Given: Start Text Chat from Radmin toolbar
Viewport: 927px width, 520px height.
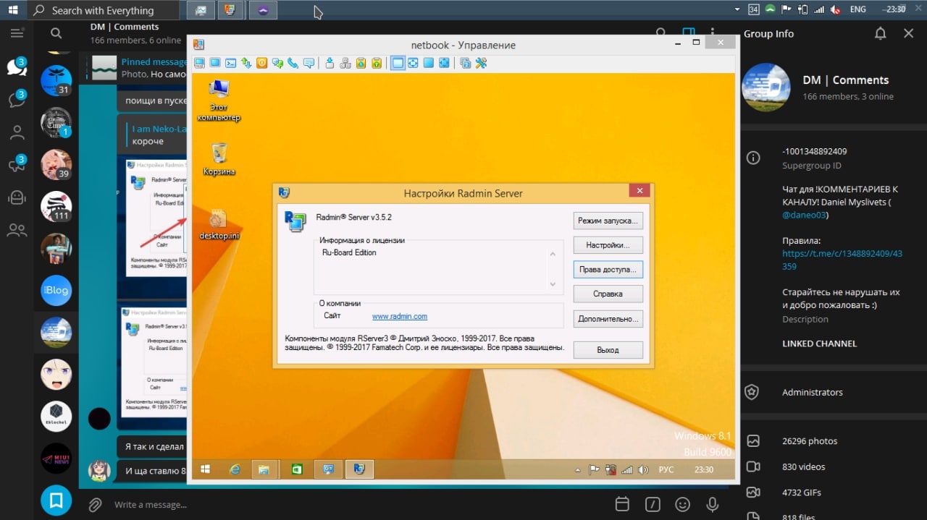Looking at the screenshot, I should (x=277, y=63).
